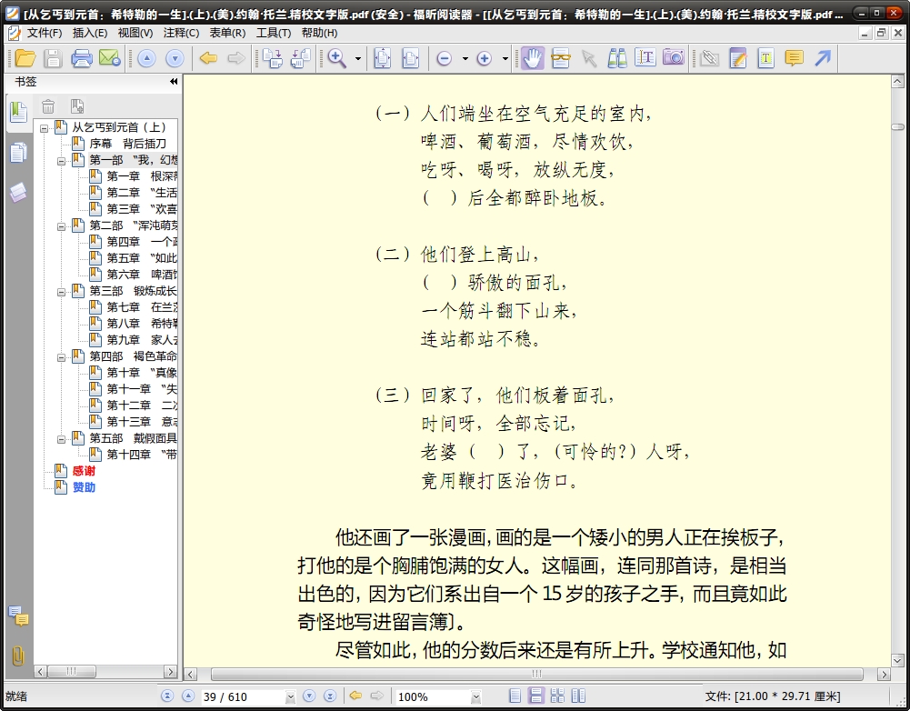Select the Hand tool
This screenshot has height=711, width=910.
pyautogui.click(x=532, y=58)
